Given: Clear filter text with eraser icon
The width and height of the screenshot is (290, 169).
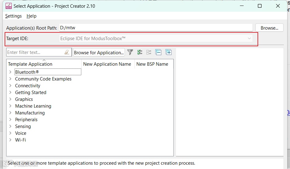Looking at the screenshot, I should point(67,52).
